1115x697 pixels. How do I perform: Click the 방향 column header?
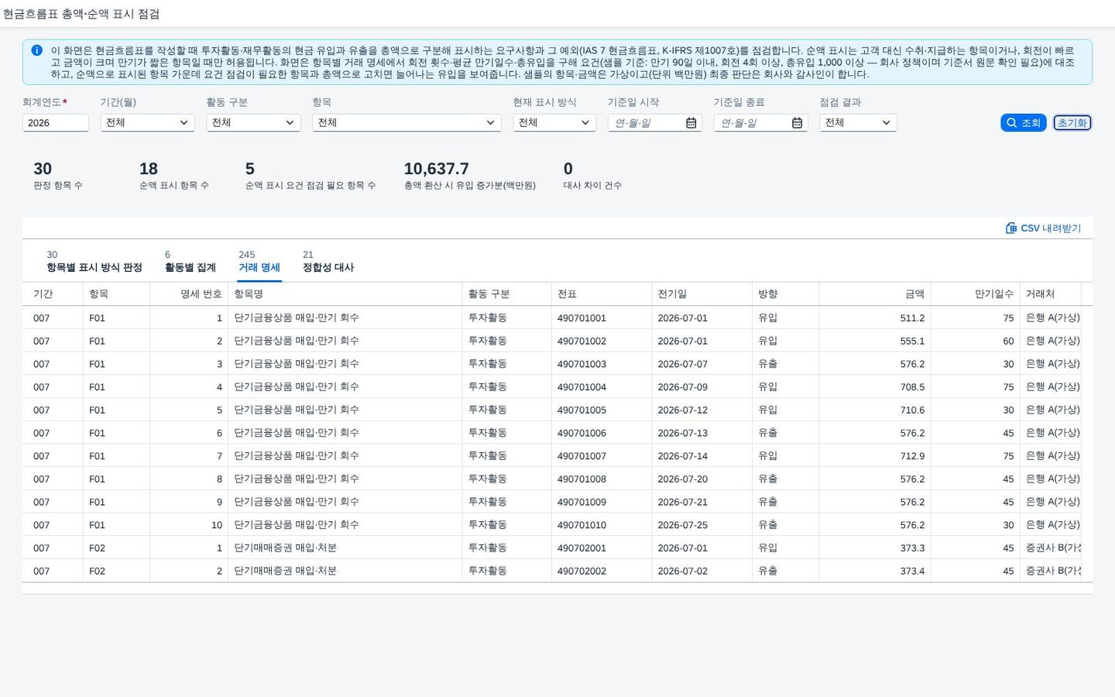coord(785,294)
